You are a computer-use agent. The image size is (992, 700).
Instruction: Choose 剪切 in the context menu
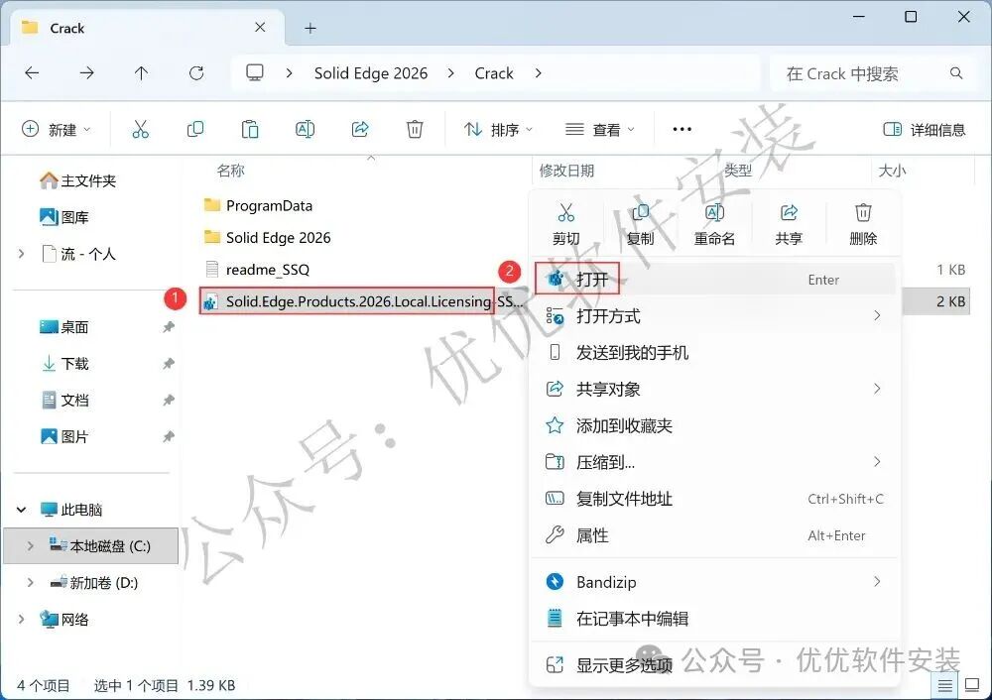[565, 224]
